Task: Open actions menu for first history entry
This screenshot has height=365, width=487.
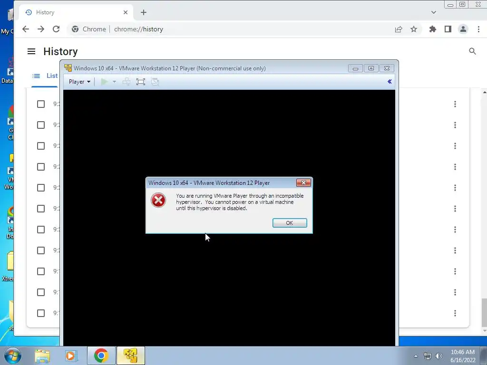Action: 455,104
